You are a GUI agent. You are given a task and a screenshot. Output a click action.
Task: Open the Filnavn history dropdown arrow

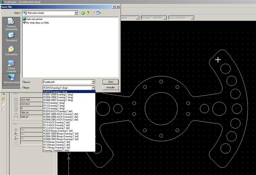click(x=93, y=82)
